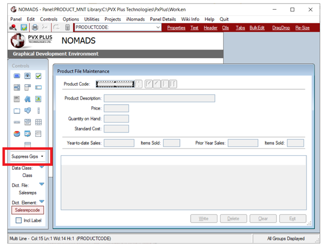Screen dimensions: 321x245
Task: Select the pie chart control tool
Action: [16, 134]
